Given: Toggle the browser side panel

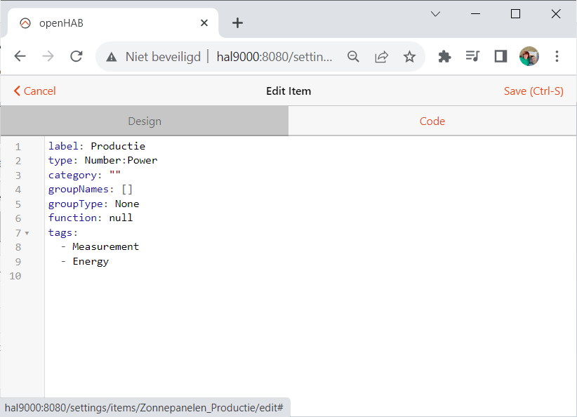Looking at the screenshot, I should [500, 57].
